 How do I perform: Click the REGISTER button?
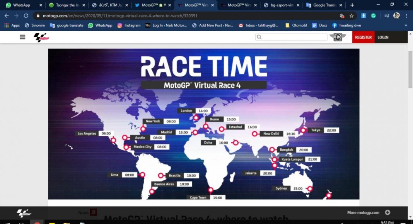363,37
